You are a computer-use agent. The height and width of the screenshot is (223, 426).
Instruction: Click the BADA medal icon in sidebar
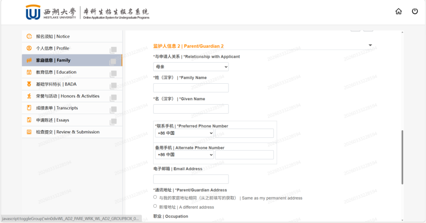29,84
